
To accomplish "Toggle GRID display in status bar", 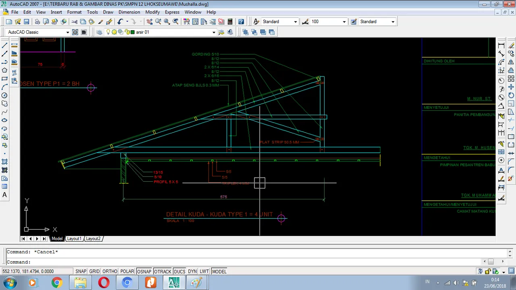I will [94, 271].
